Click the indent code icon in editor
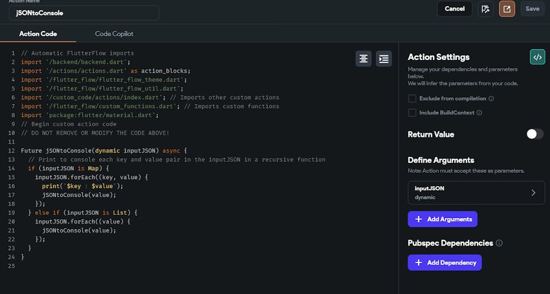This screenshot has width=550, height=294. pos(384,58)
